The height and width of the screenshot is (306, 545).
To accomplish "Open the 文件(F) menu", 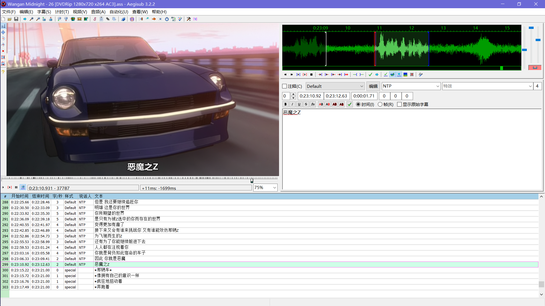I will [9, 12].
